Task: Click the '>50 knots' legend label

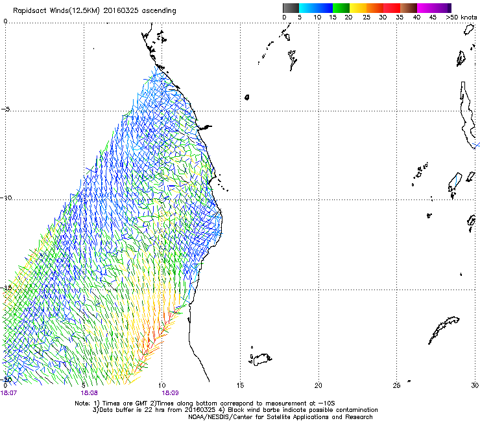Action: click(x=461, y=17)
